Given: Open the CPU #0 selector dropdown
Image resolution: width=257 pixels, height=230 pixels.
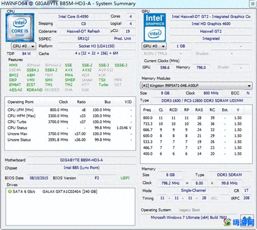Looking at the screenshot, I should [23, 46].
